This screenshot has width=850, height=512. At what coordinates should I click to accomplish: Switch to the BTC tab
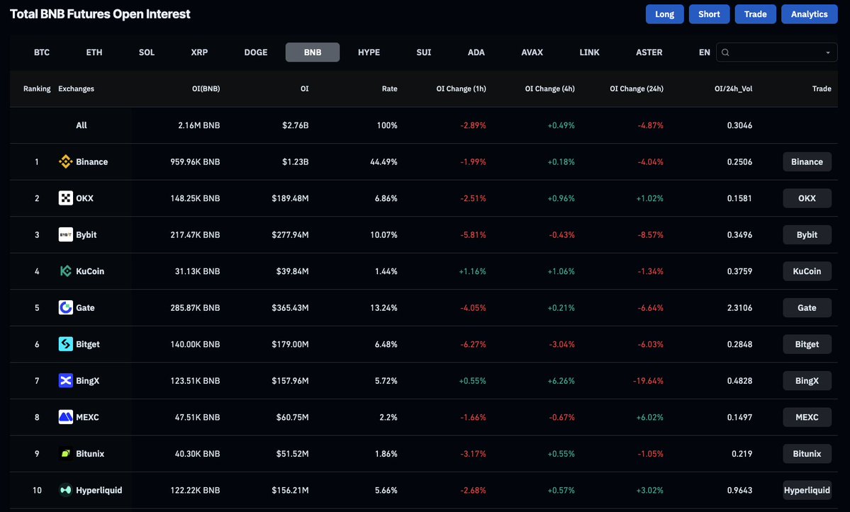[x=42, y=52]
